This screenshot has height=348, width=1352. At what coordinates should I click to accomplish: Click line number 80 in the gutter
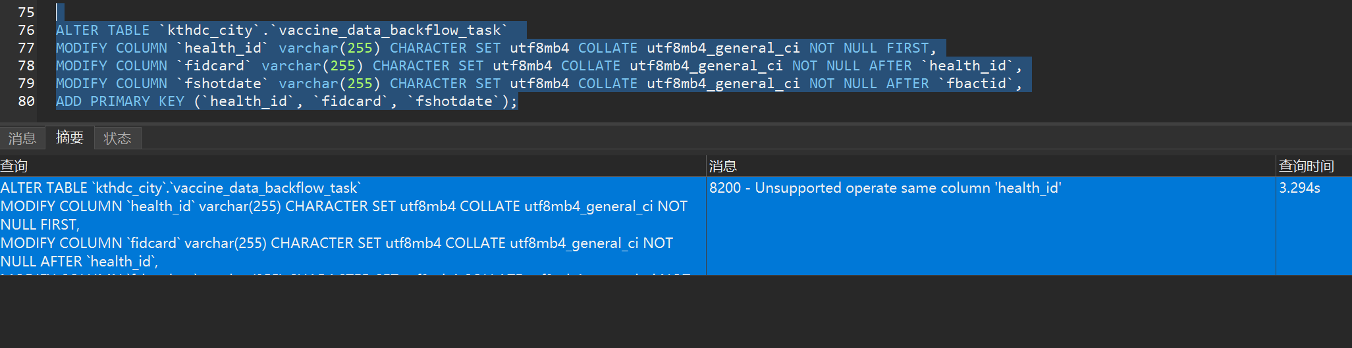tap(26, 101)
